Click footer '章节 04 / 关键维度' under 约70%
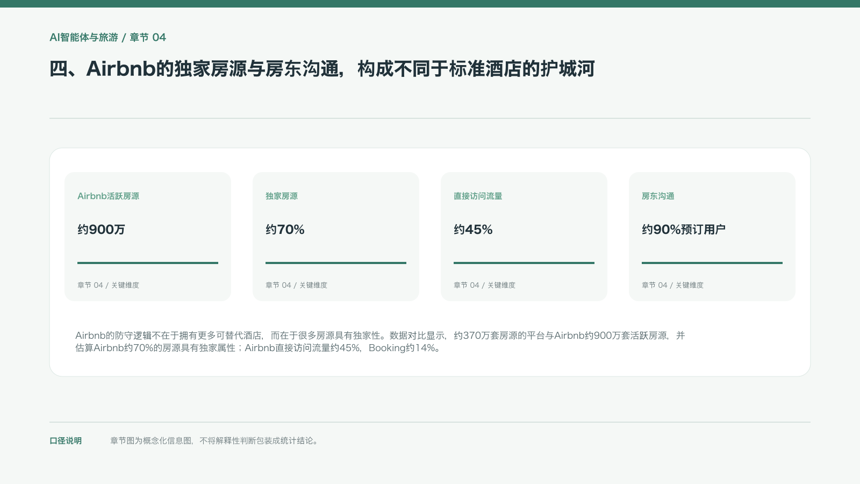Image resolution: width=860 pixels, height=484 pixels. [296, 285]
